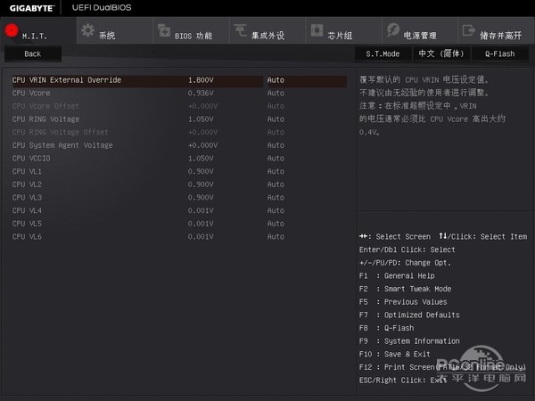Viewport: 535px width, 401px height.
Task: Select the CPU VRIN External Override row
Action: 179,80
